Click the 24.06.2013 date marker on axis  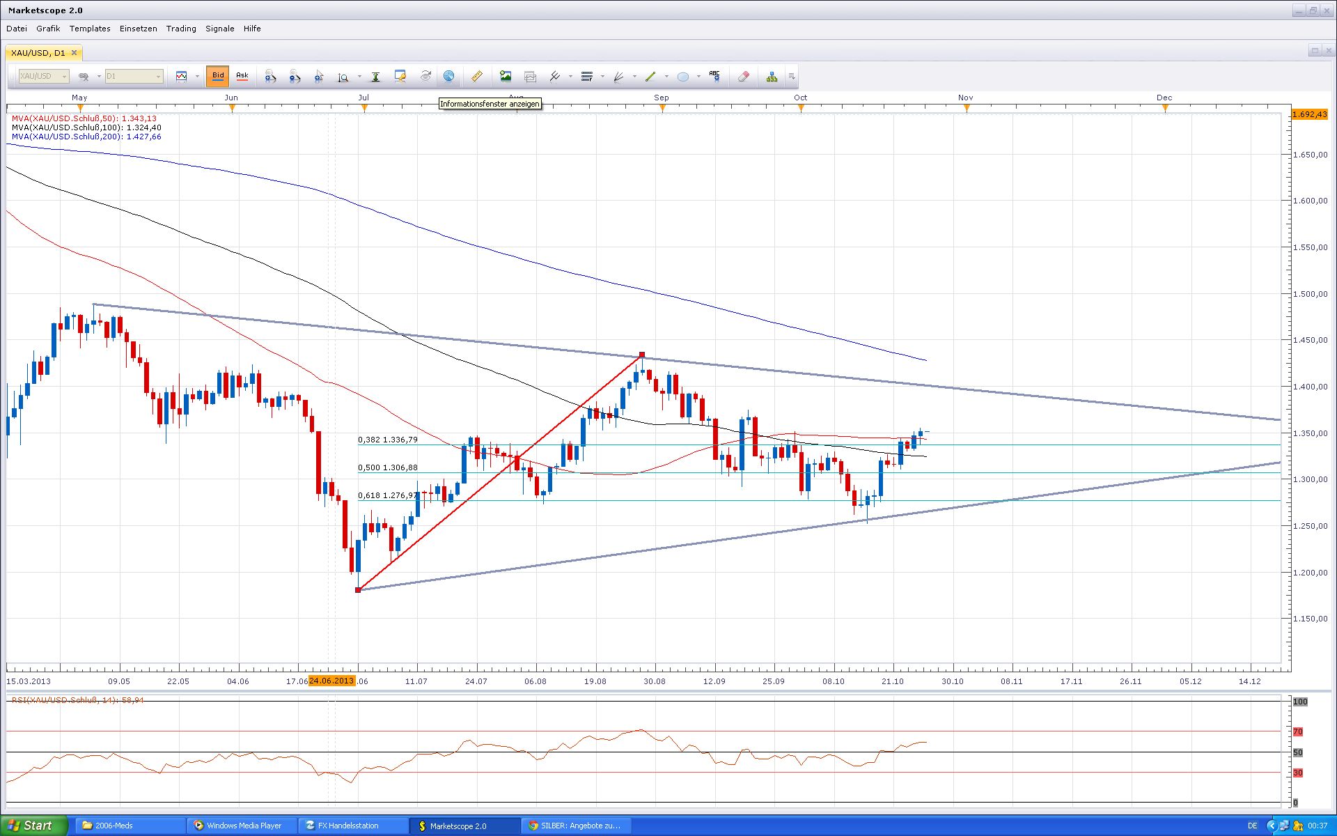(x=331, y=681)
